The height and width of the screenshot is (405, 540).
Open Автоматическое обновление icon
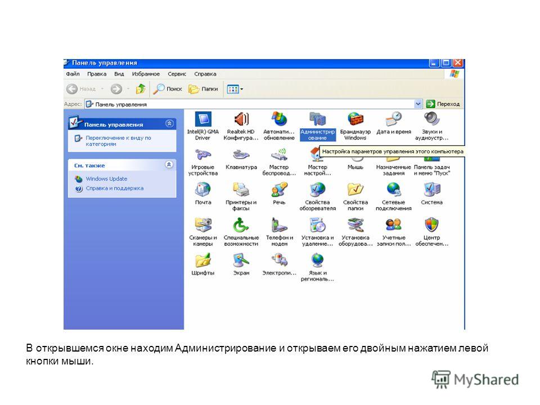coord(279,125)
